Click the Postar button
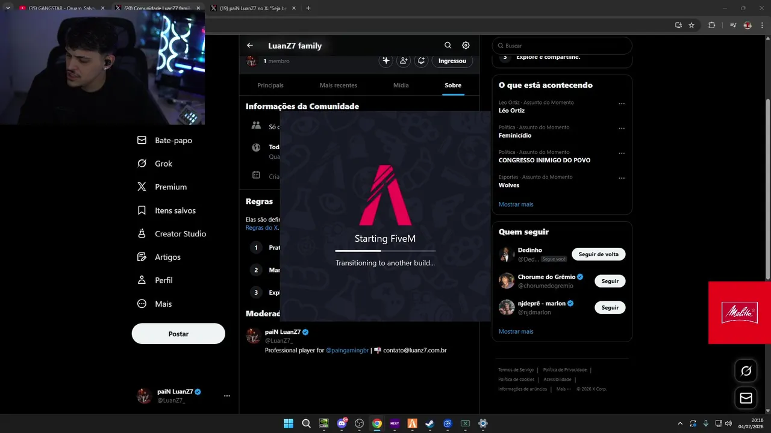Viewport: 771px width, 433px height. click(178, 334)
